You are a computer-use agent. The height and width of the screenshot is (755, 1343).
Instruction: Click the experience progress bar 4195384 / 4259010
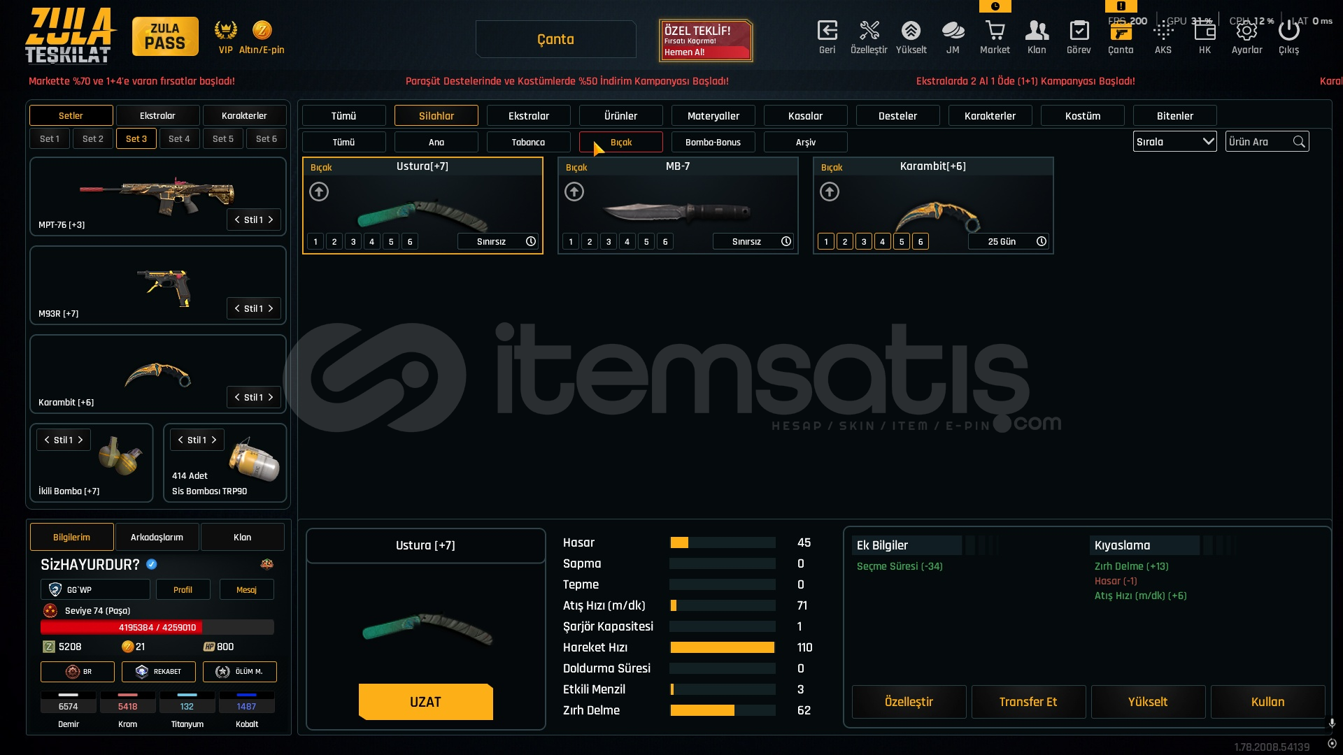157,627
